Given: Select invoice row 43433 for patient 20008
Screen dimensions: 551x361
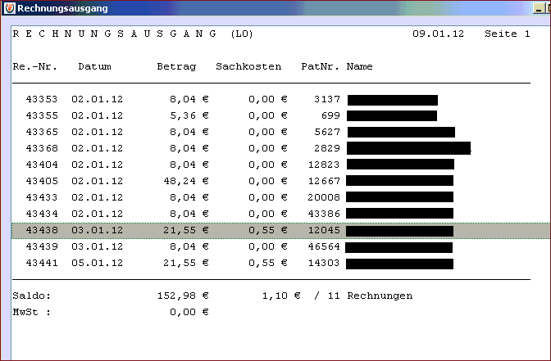Looking at the screenshot, I should click(x=280, y=197).
